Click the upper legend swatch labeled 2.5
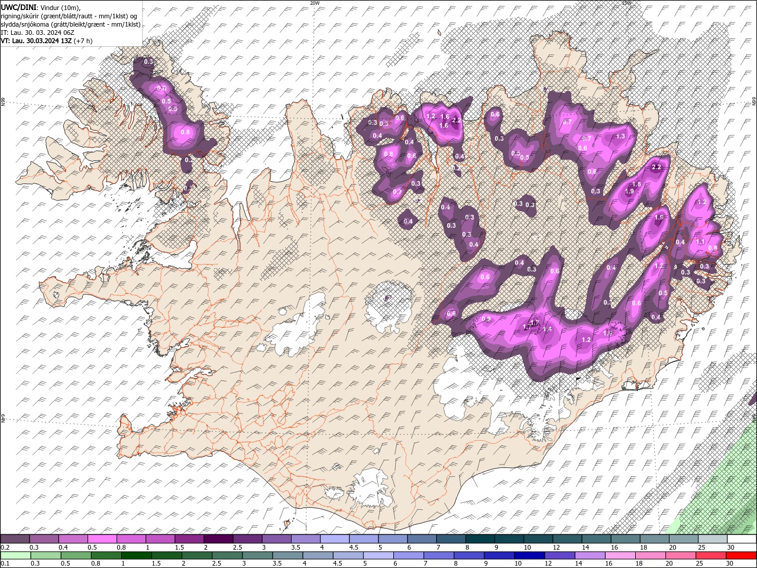 click(247, 539)
